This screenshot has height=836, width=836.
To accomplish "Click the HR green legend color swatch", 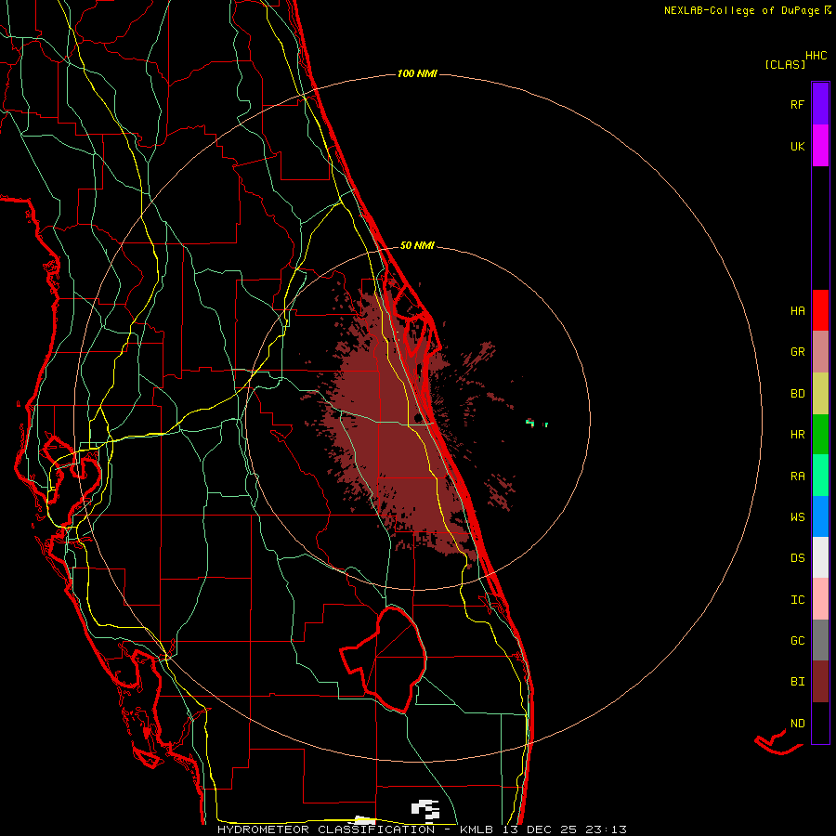I will click(x=820, y=435).
